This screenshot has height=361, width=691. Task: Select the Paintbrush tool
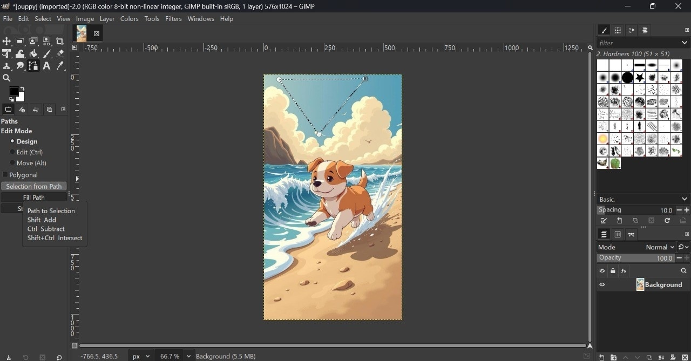pos(47,53)
